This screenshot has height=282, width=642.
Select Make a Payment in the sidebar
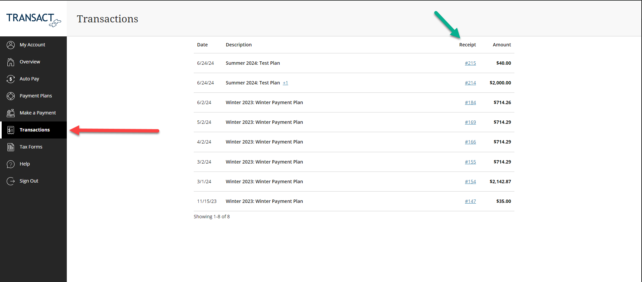tap(33, 113)
